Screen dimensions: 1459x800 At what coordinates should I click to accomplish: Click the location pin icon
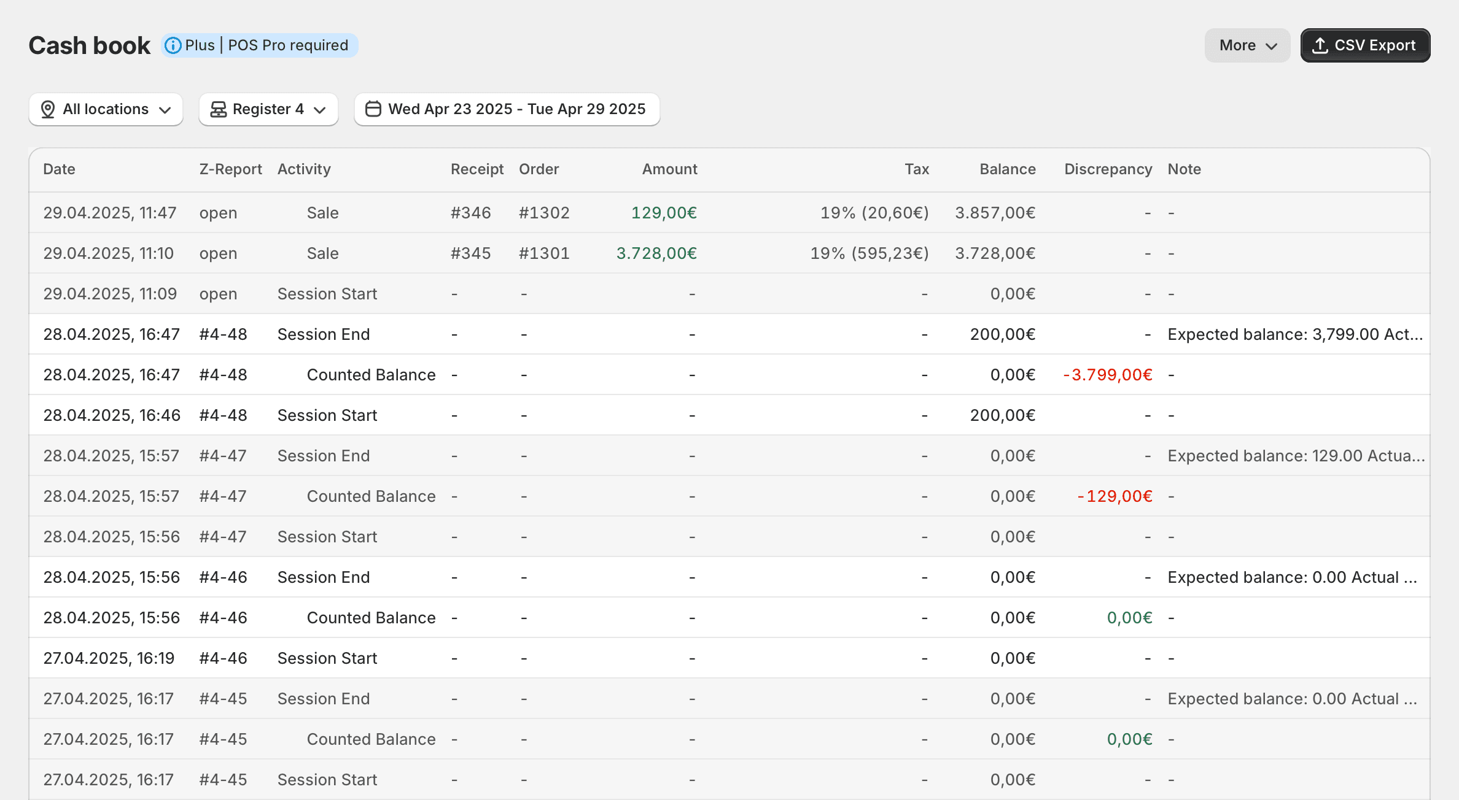point(47,109)
